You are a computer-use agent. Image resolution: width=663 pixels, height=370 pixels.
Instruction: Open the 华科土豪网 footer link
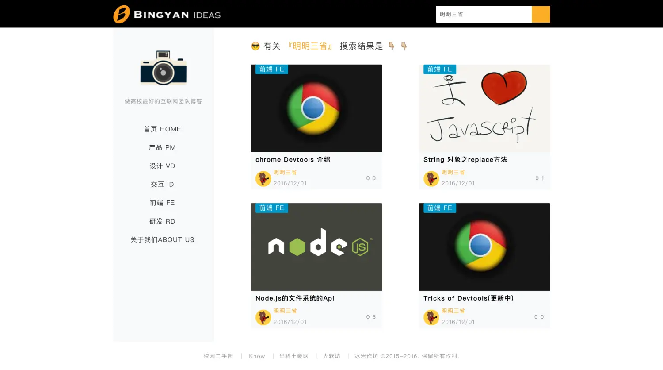click(293, 356)
